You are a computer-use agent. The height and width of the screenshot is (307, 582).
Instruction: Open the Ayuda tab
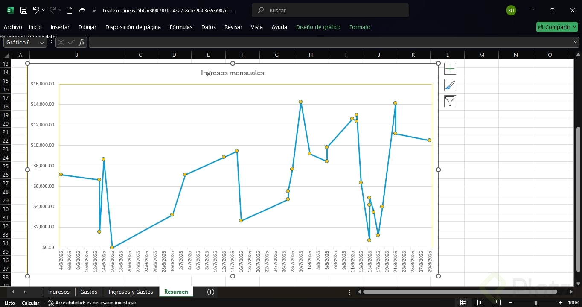279,27
